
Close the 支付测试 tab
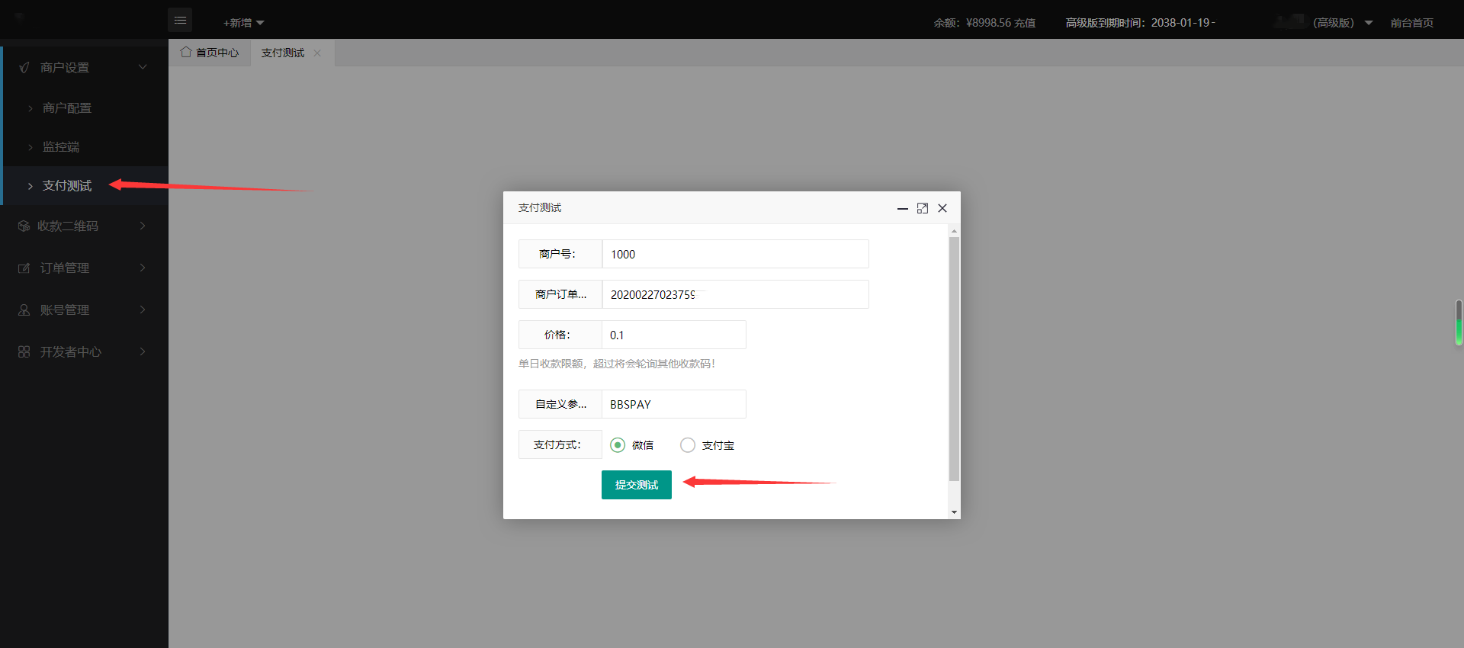coord(317,53)
